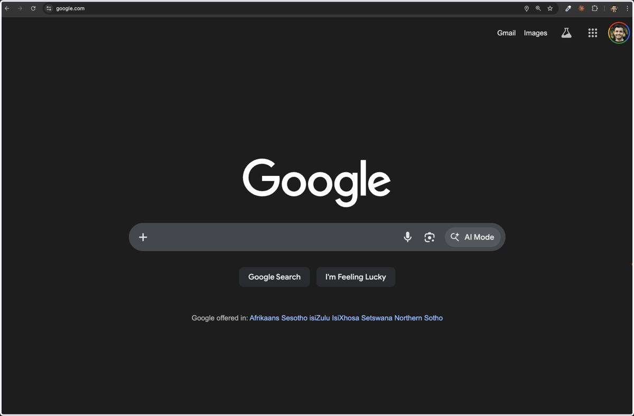Switch to AI Mode

[x=472, y=237]
